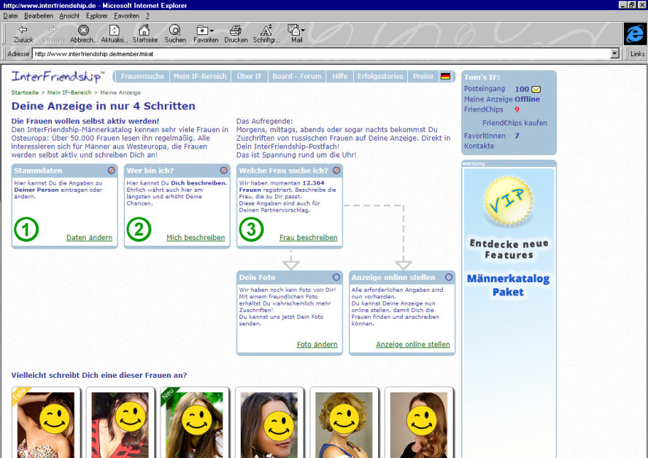Select the Mein IF-Bereich navigation tab
Viewport: 648px width, 458px height.
tap(200, 77)
